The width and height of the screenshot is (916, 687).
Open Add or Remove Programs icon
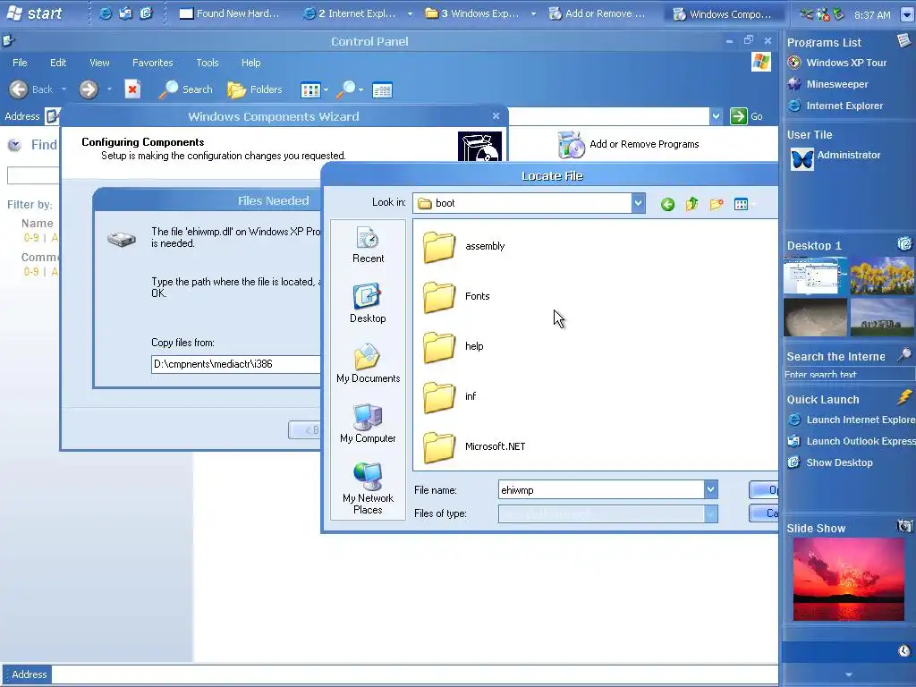tap(571, 144)
